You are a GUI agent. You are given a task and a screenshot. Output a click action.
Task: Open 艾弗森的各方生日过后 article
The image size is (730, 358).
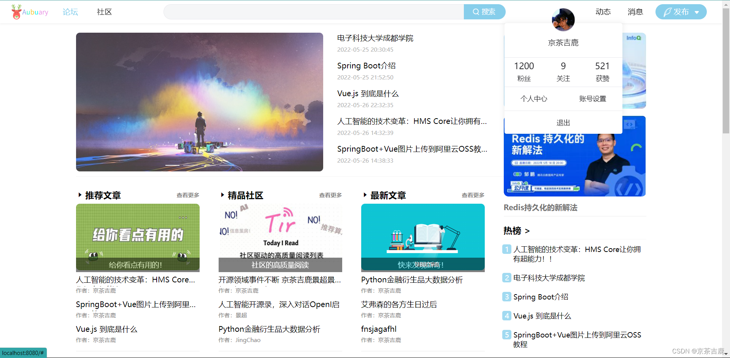[399, 304]
